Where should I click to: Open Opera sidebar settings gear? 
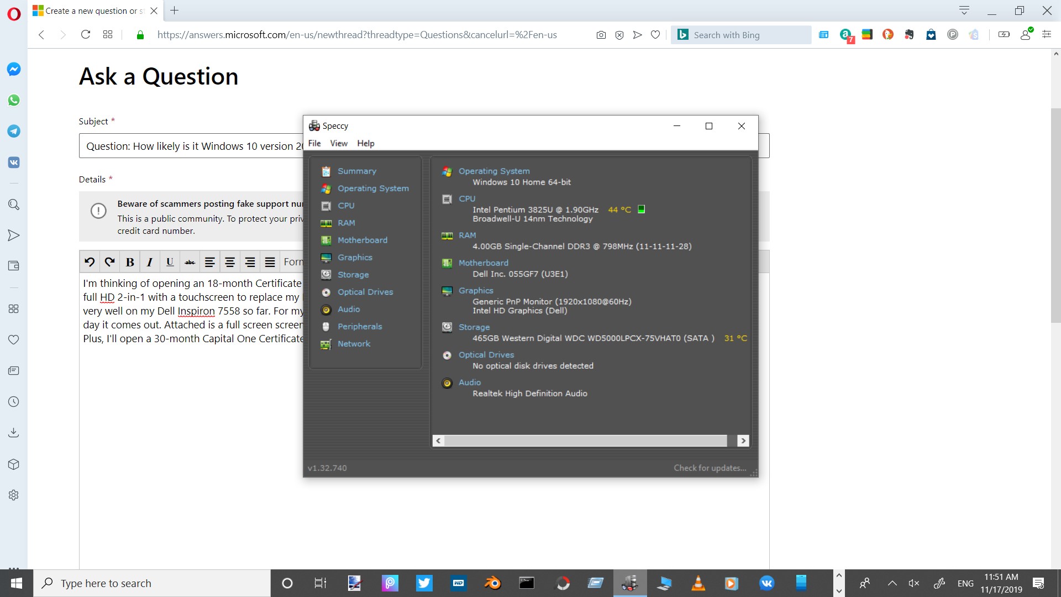coord(14,495)
